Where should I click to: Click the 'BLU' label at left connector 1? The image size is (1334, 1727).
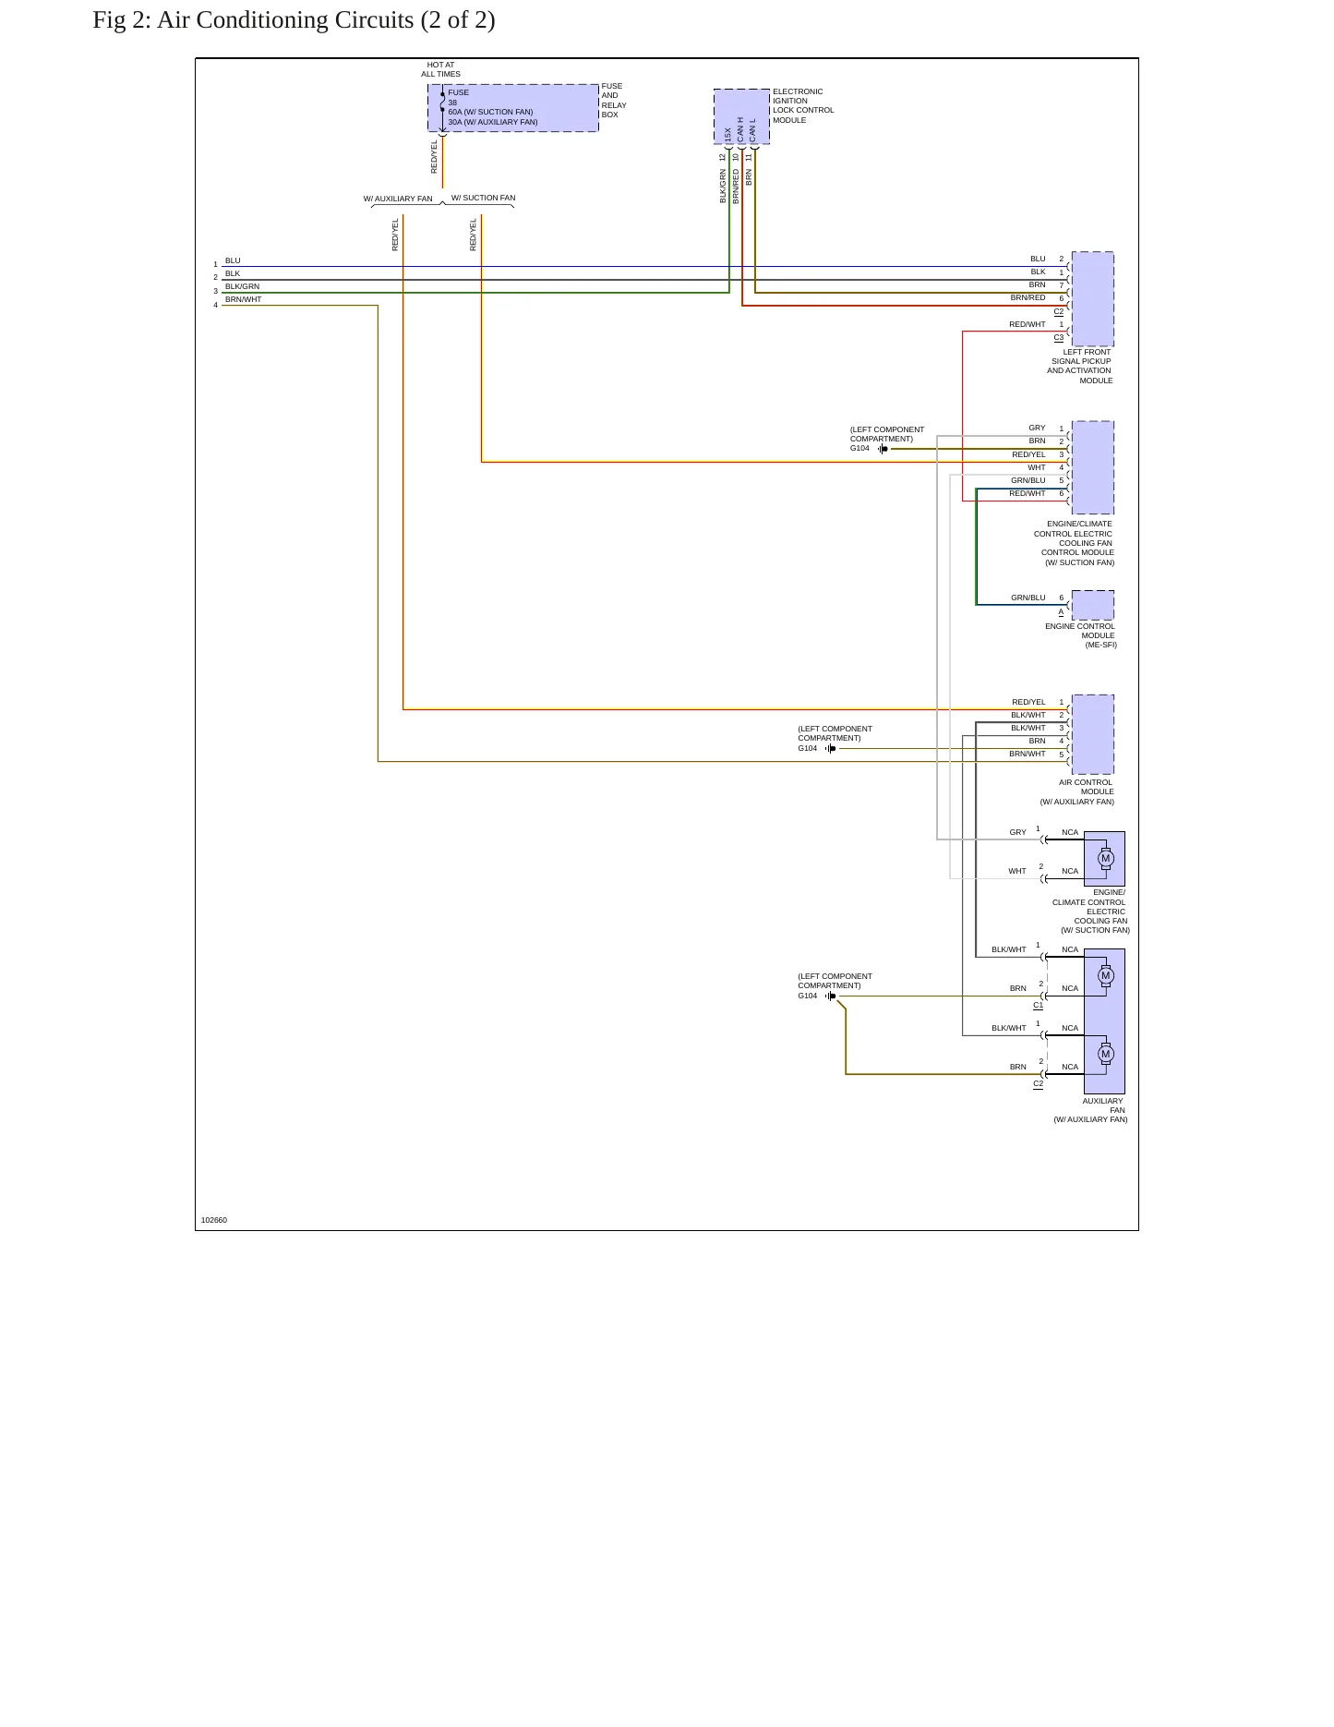tap(233, 260)
